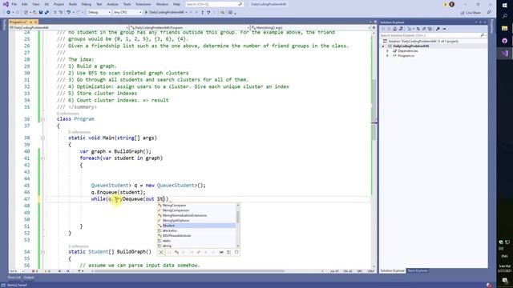Select Student in the IntelliSense list
This screenshot has width=513, height=288.
coord(196,226)
